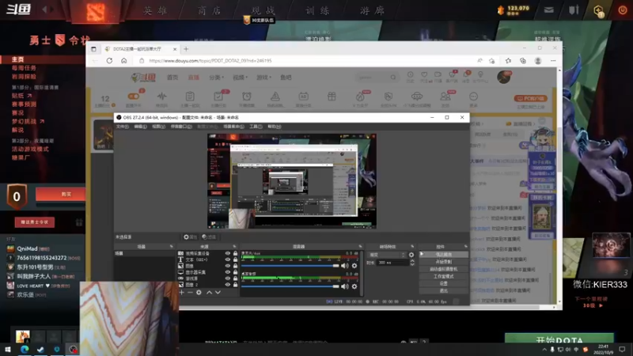
Task: Expand the 视频 dropdown on Douyu nav
Action: click(240, 78)
